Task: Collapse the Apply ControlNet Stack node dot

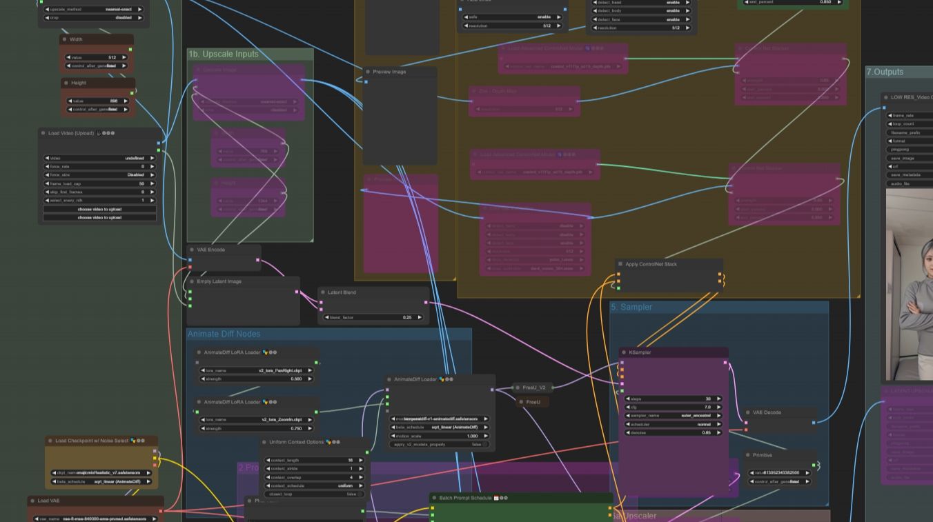Action: [x=620, y=264]
